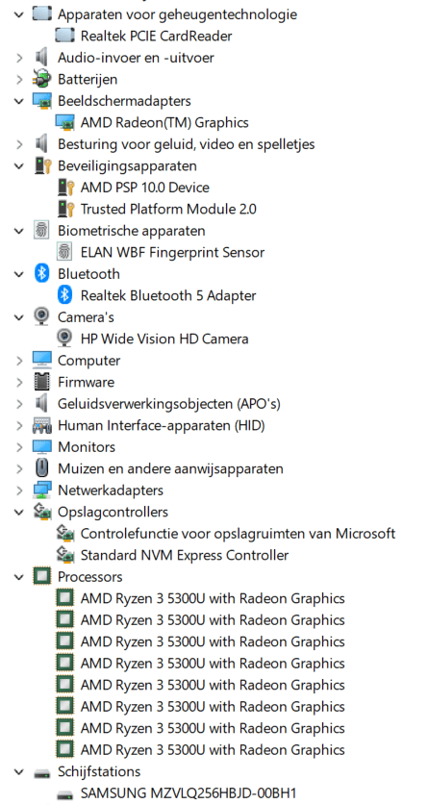Click the Bluetooth category icon
This screenshot has width=428, height=804.
tap(41, 274)
